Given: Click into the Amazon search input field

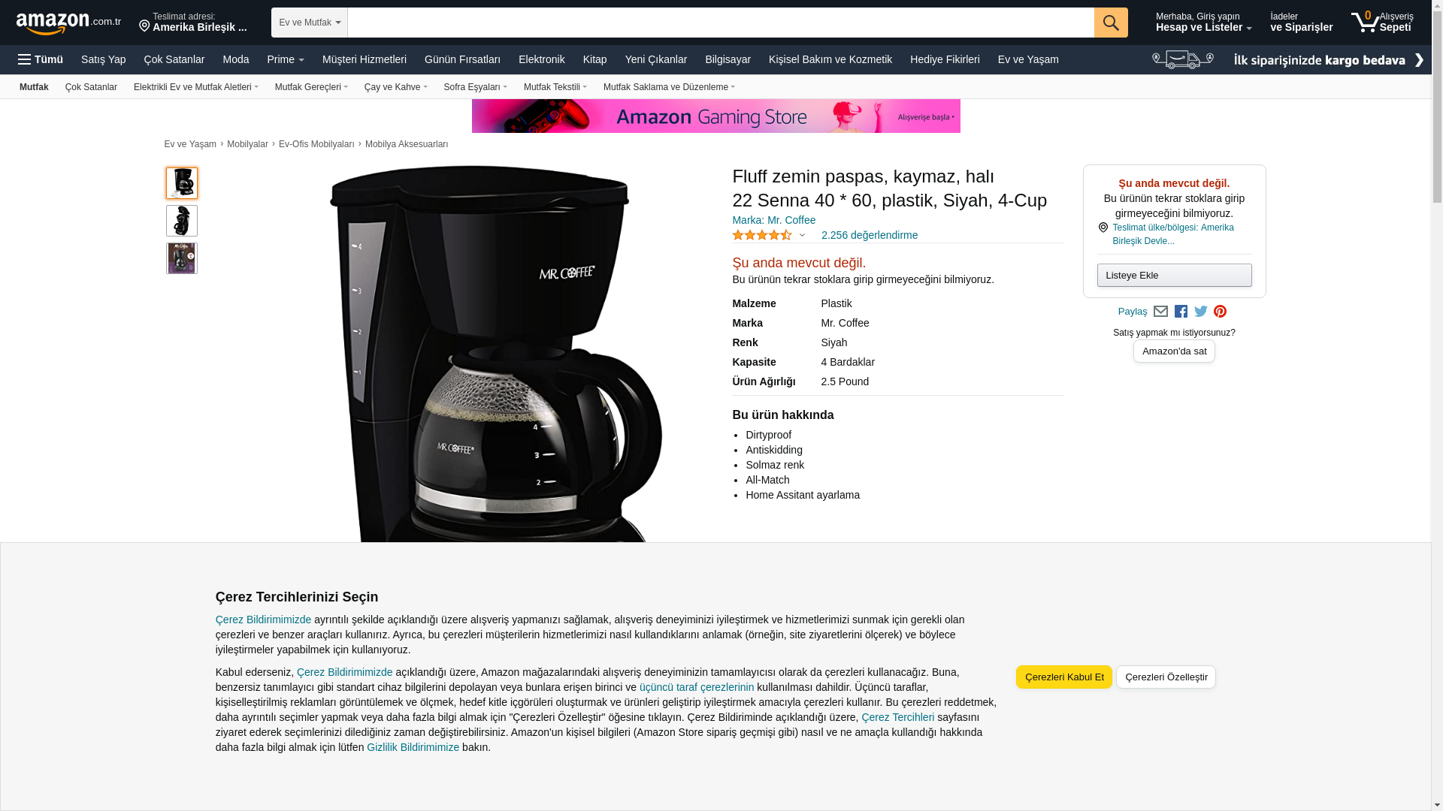Looking at the screenshot, I should pos(721,23).
